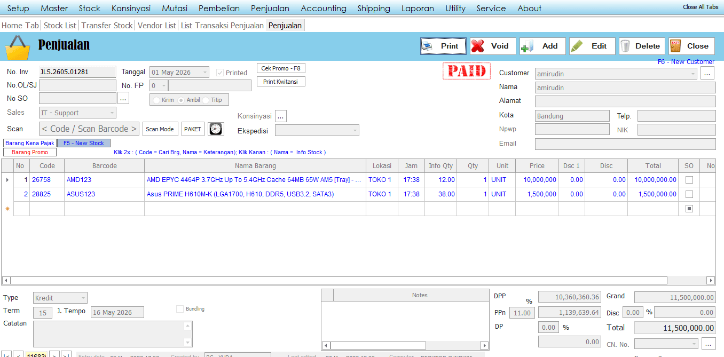Void this sales invoice

pos(493,46)
